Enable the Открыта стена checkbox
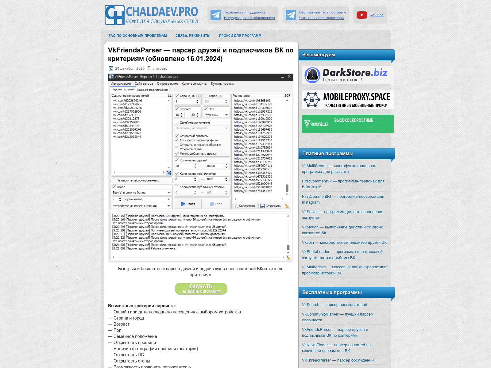The image size is (491, 368). point(177,149)
